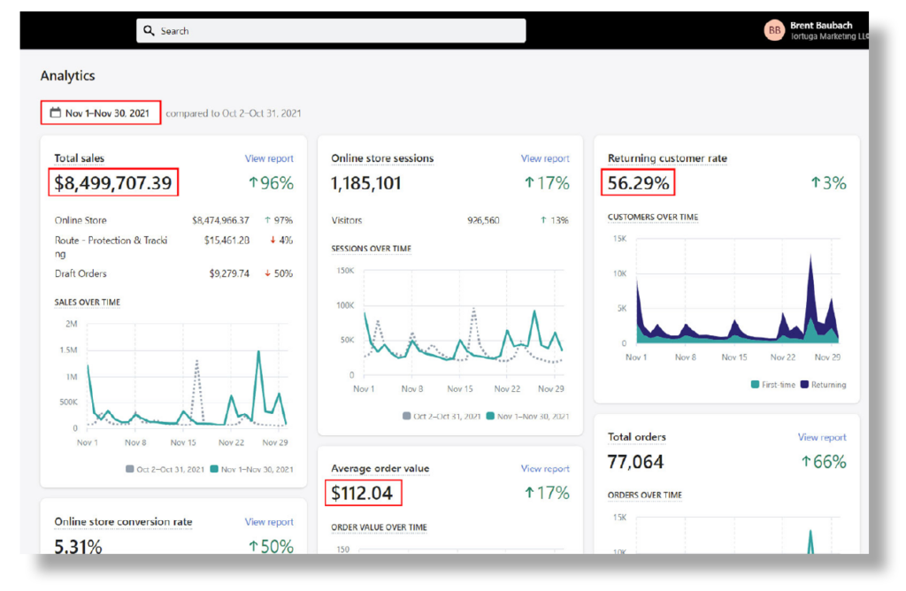Click the Returning customer rate heading
Image resolution: width=906 pixels, height=591 pixels.
(x=667, y=158)
